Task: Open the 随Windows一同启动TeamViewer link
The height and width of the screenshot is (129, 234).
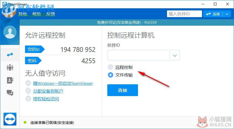Action: [63, 84]
